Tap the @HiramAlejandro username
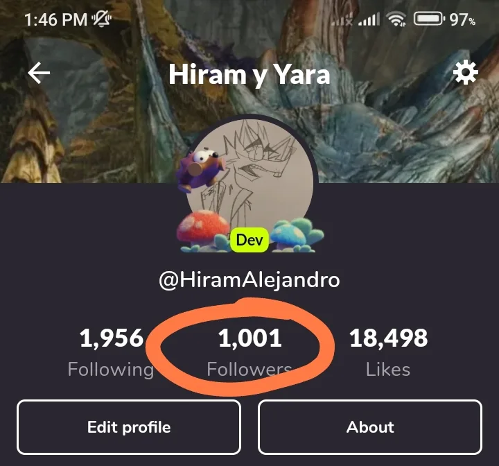 coord(249,280)
